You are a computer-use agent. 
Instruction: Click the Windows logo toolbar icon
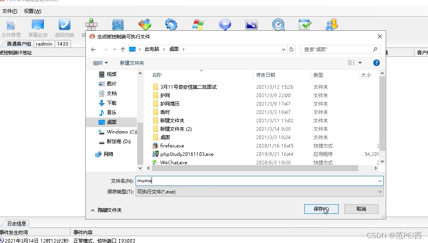pos(198,24)
